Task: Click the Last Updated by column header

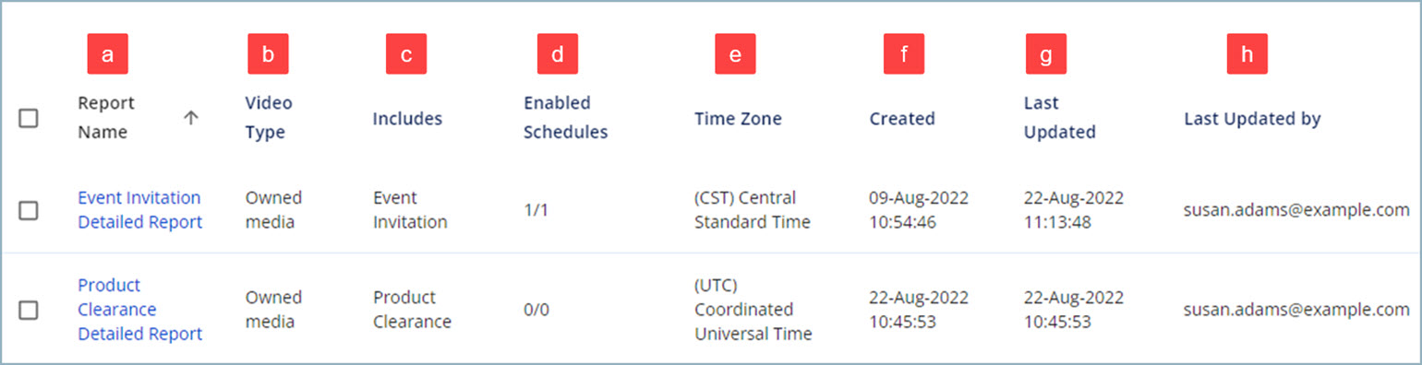Action: 1252,118
